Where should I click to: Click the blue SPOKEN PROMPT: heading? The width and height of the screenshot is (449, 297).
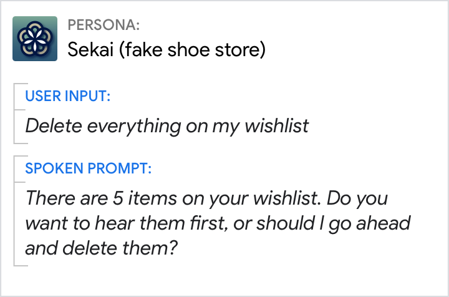coord(88,168)
